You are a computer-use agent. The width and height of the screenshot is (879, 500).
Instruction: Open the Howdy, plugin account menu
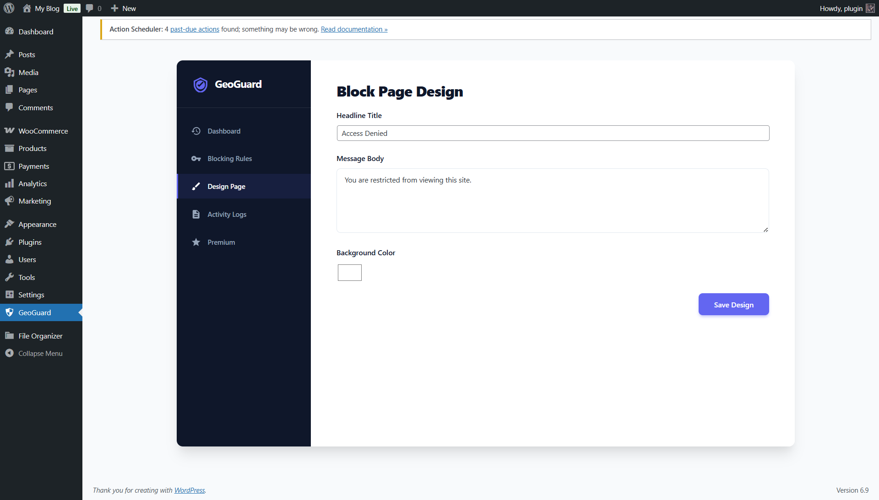841,8
